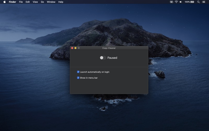Uncheck Show in menu bar checkbox
This screenshot has height=131, width=209.
pyautogui.click(x=78, y=78)
